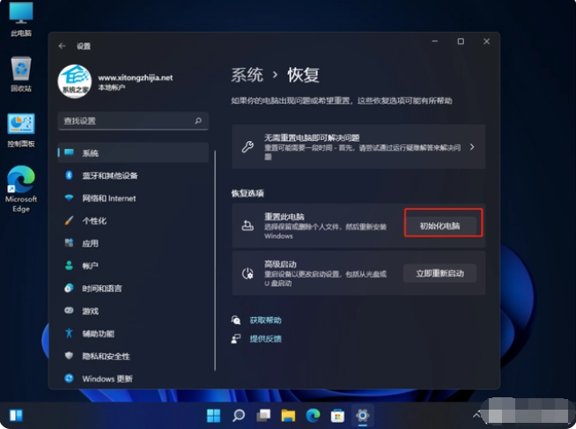576x429 pixels.
Task: Focus the Find a setting search box
Action: coord(133,121)
